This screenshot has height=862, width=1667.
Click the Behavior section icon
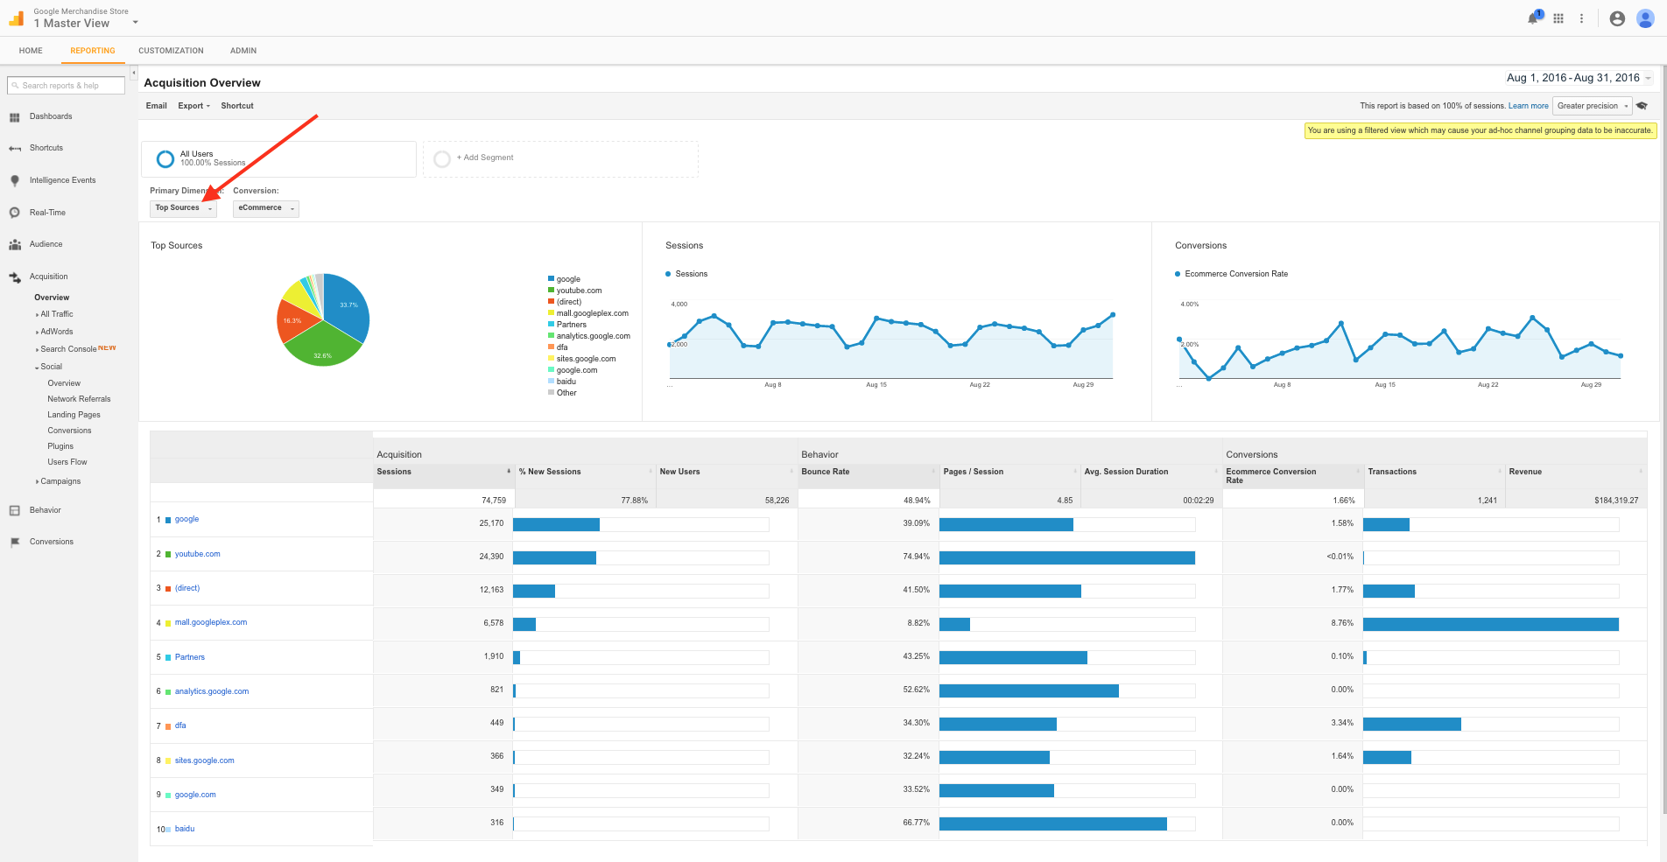coord(14,509)
